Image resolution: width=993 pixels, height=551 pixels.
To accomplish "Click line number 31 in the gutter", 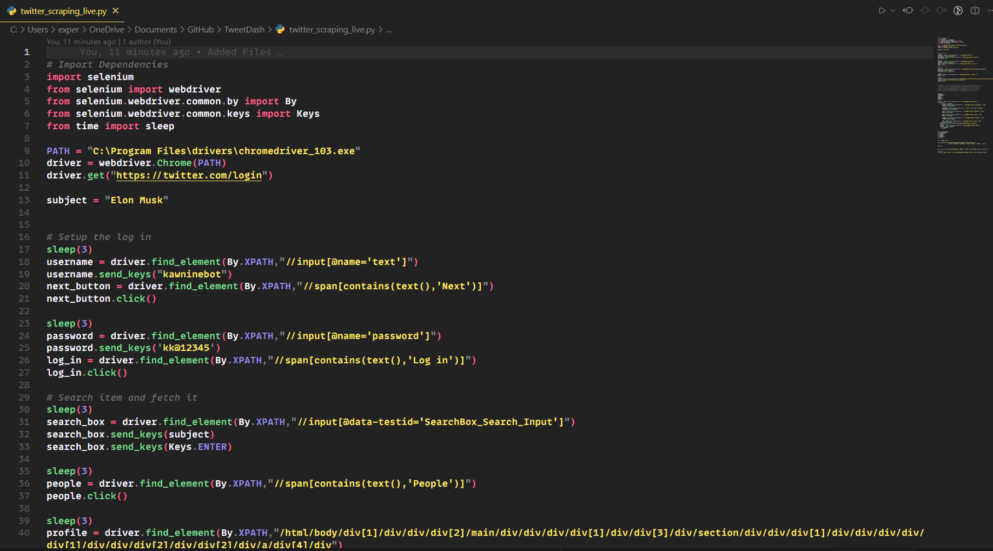I will tap(24, 422).
